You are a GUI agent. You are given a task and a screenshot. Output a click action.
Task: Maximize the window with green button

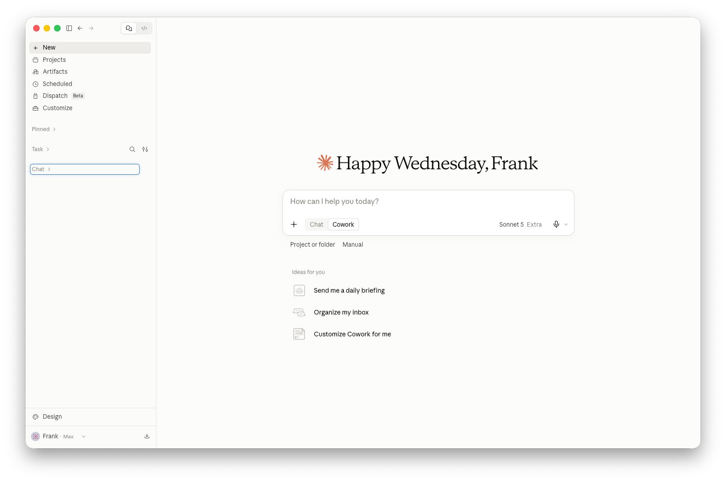coord(57,28)
